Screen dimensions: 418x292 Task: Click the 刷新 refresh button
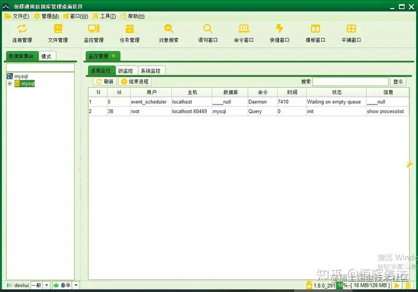(x=105, y=82)
